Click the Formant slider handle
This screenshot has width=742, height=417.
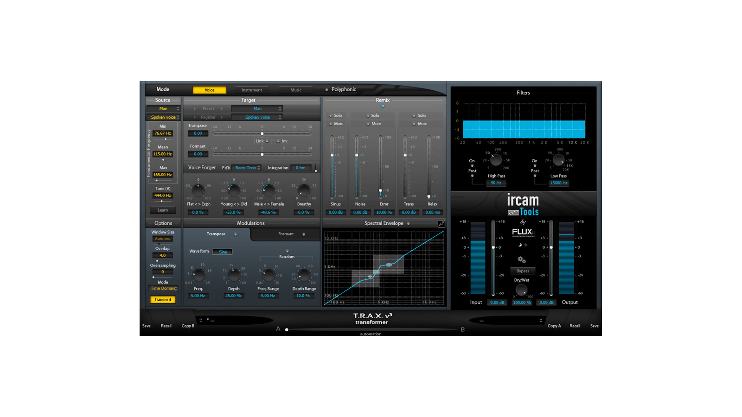(262, 154)
